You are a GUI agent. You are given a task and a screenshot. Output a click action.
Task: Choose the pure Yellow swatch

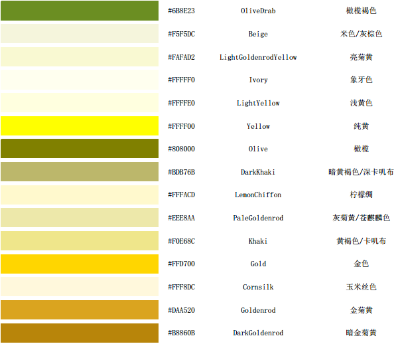point(80,126)
